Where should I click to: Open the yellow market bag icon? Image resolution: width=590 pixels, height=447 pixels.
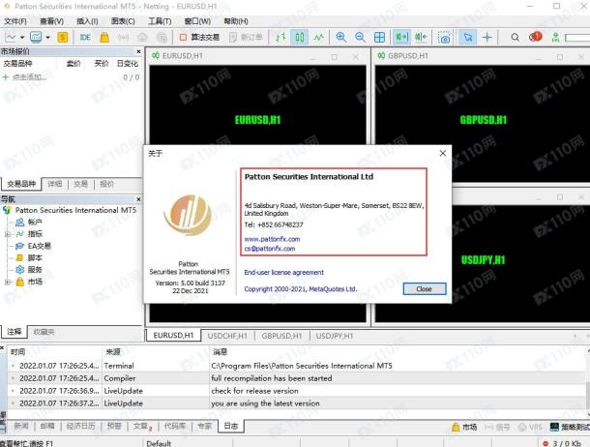tap(104, 37)
